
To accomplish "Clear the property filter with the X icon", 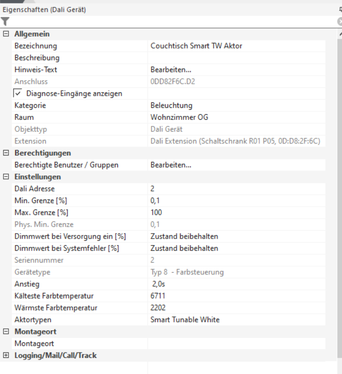I will [340, 22].
